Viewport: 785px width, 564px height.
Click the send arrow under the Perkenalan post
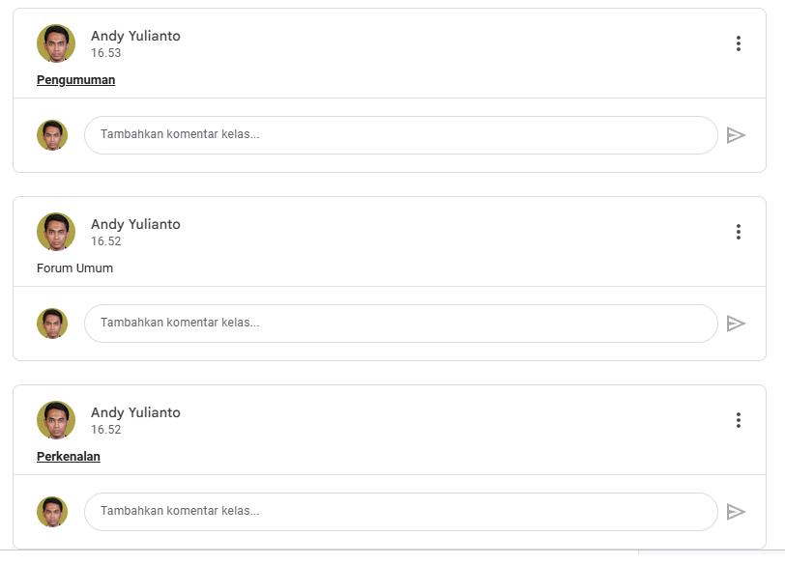[x=736, y=512]
